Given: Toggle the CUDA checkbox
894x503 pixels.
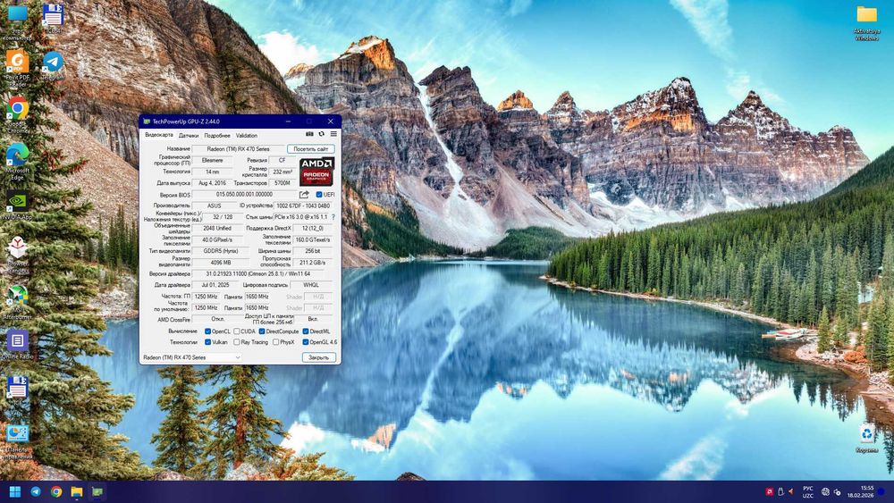Looking at the screenshot, I should tap(237, 331).
